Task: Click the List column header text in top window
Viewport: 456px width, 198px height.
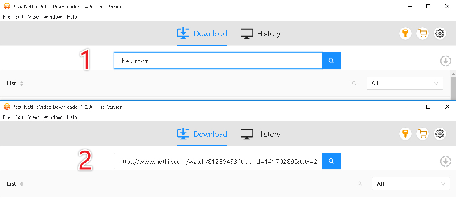Action: coord(12,84)
